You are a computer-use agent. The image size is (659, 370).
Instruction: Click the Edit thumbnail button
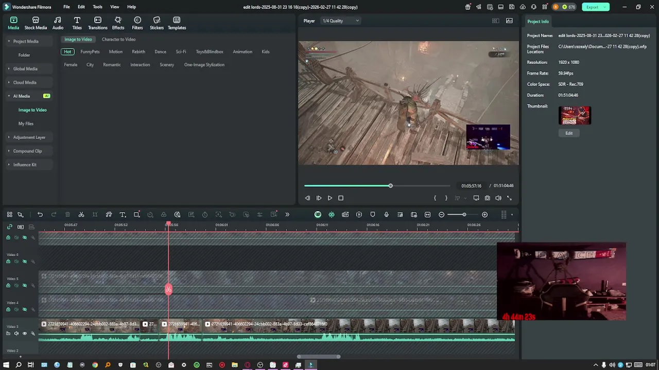tap(569, 133)
